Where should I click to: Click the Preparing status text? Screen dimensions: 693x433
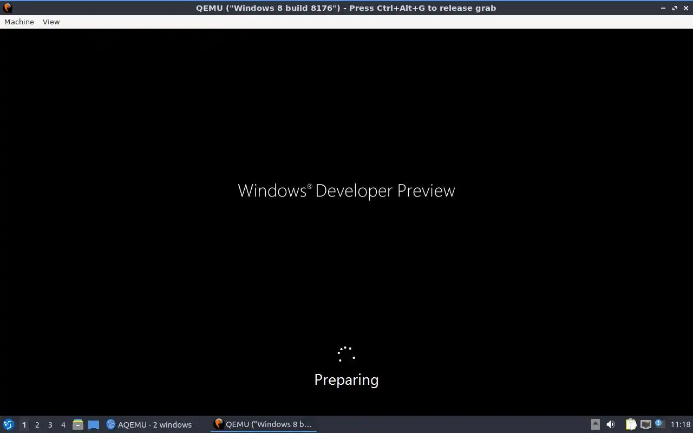coord(346,380)
